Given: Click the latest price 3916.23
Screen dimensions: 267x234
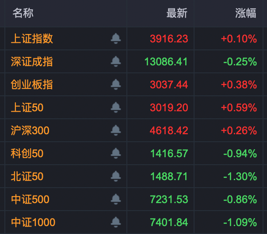Looking at the screenshot, I should coord(169,39).
